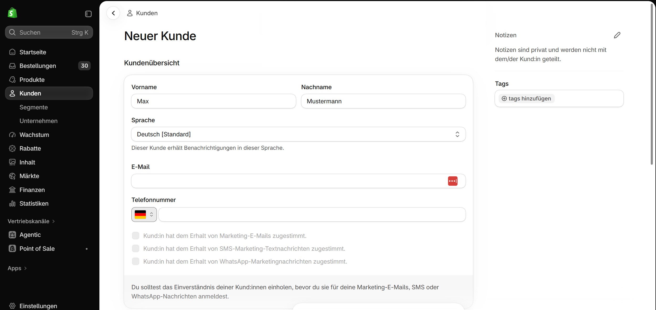The width and height of the screenshot is (656, 310).
Task: Open the Inhalt content icon entry
Action: tap(12, 162)
